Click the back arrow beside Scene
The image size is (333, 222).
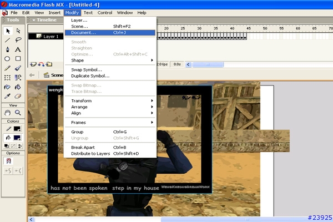(32, 75)
